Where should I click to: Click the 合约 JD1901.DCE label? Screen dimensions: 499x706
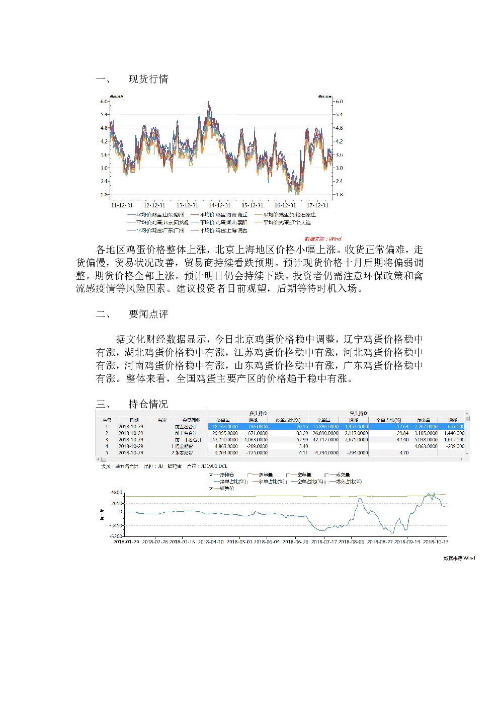tap(207, 466)
